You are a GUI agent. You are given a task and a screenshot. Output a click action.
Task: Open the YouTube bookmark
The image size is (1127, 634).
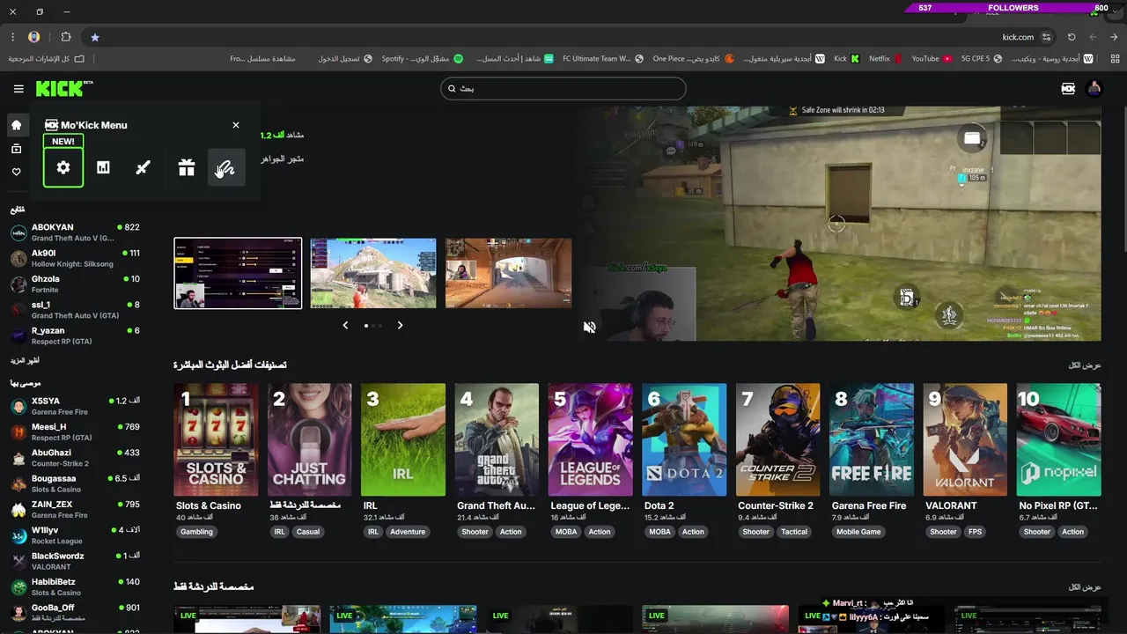[x=932, y=59]
